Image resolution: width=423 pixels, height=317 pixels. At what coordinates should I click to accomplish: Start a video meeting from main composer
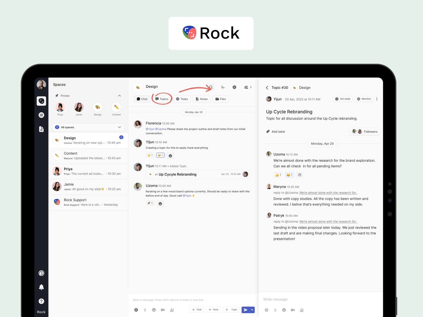163,310
